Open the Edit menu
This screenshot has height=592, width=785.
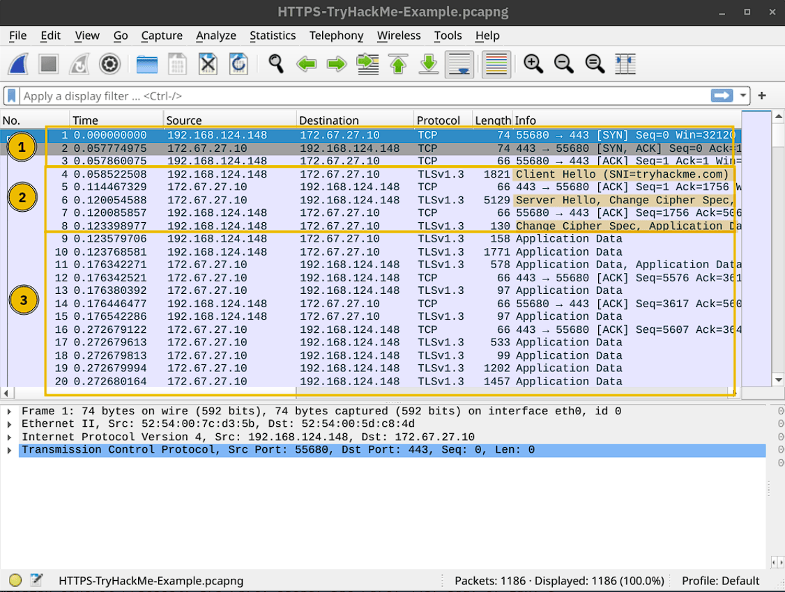click(51, 36)
